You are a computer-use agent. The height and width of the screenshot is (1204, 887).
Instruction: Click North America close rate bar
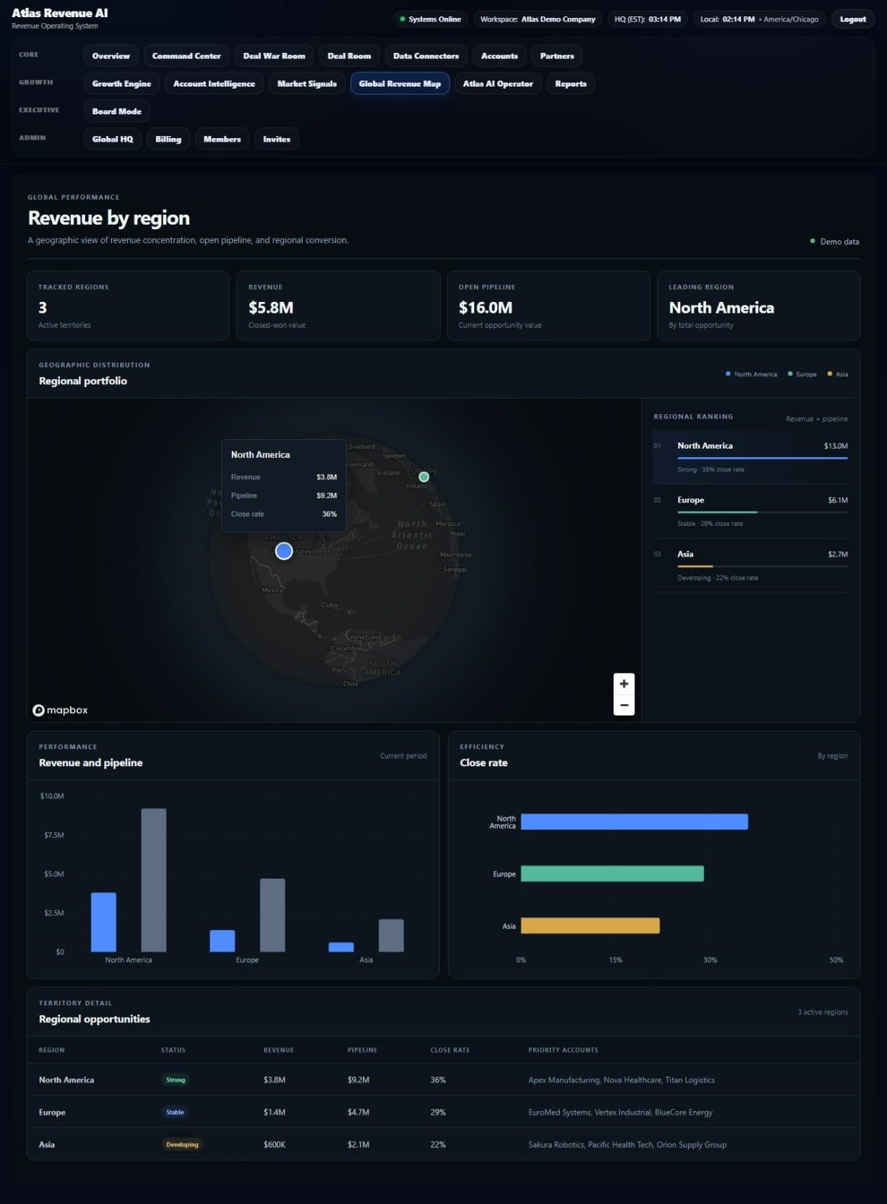click(634, 822)
